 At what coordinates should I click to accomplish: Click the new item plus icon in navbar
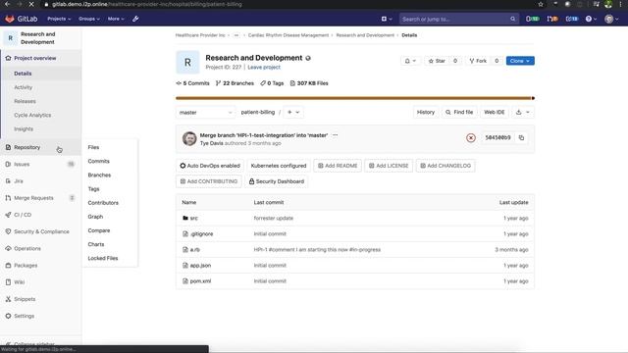(x=387, y=19)
